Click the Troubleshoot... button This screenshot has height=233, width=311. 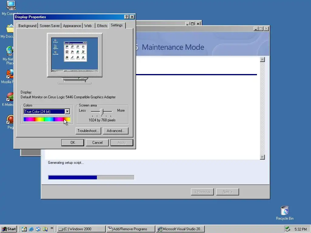click(88, 131)
